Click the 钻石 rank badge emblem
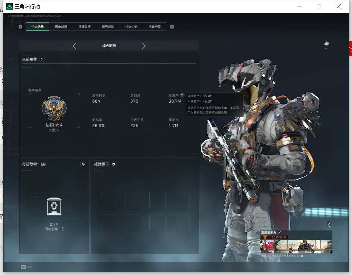This screenshot has width=352, height=275. (x=54, y=108)
